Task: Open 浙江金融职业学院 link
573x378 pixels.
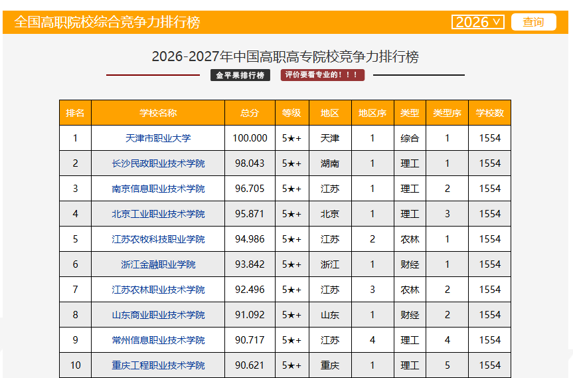Action: coord(158,264)
